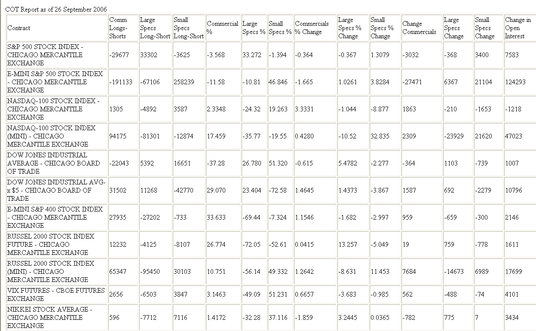Click the value 596 in Nikkei row

(x=114, y=318)
